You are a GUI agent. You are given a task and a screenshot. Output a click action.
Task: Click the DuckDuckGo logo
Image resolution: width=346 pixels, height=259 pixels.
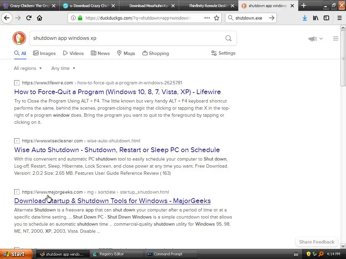(x=19, y=38)
